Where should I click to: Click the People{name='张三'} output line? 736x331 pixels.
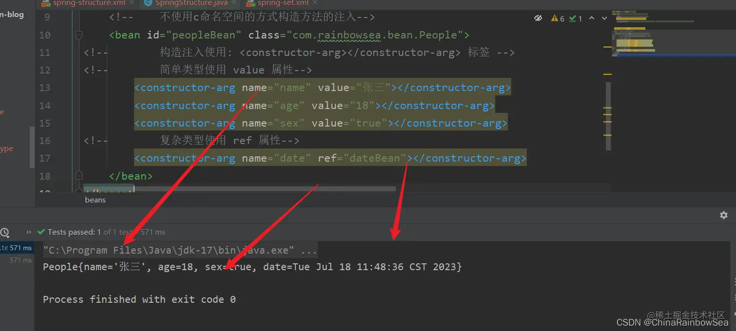click(252, 267)
